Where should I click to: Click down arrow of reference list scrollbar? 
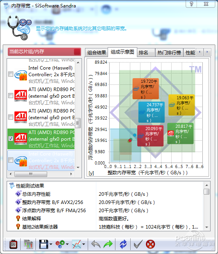pyautogui.click(x=78, y=168)
